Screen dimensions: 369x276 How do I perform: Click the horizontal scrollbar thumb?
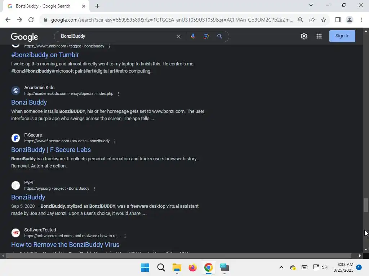179,256
